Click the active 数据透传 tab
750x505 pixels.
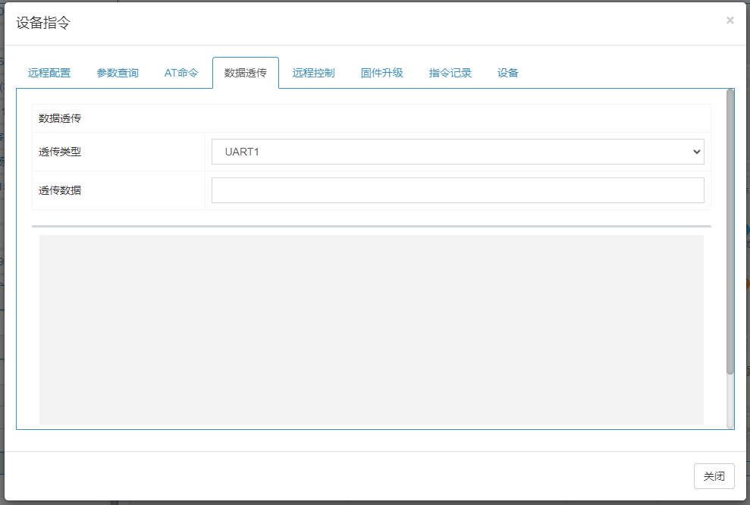pos(246,73)
